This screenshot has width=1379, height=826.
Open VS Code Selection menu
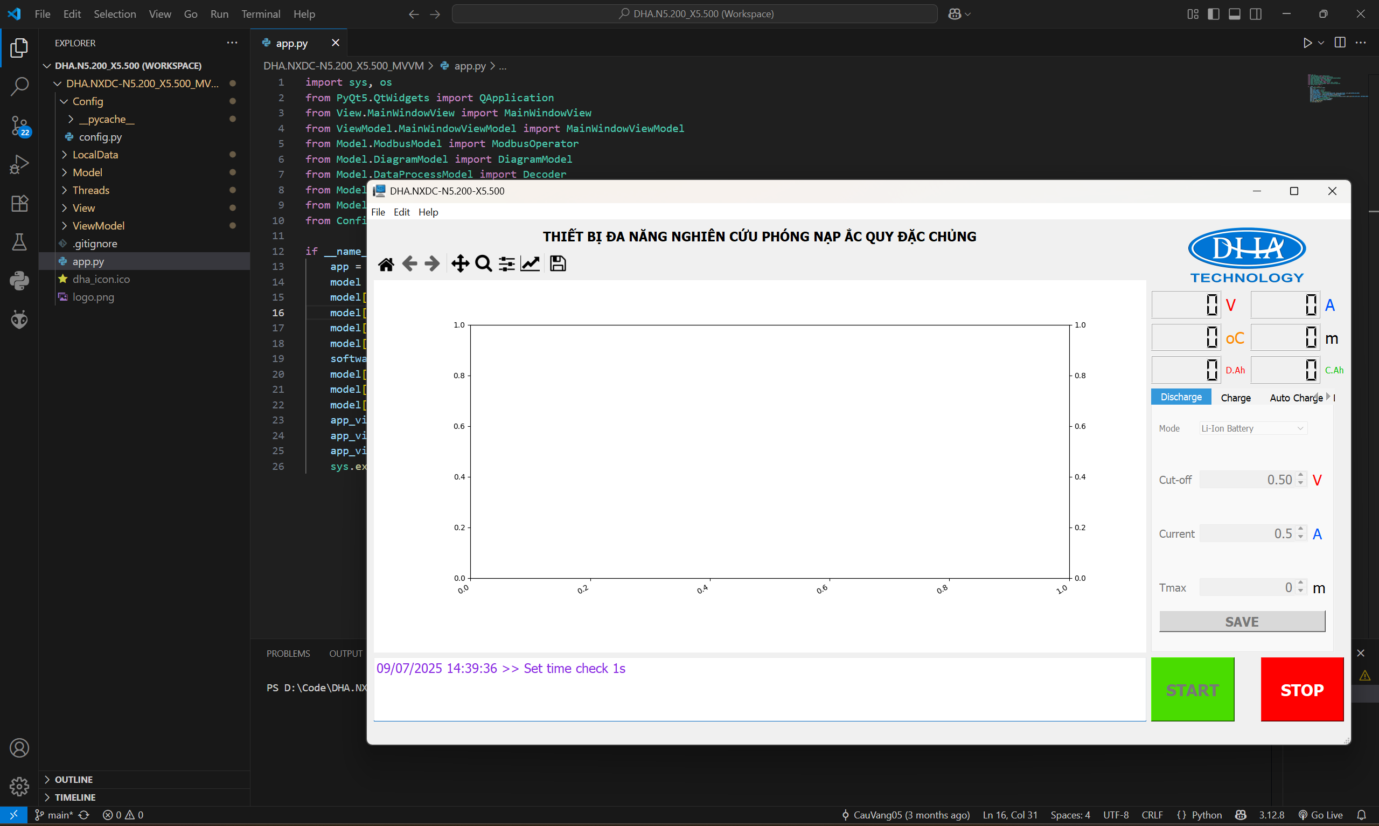[x=115, y=14]
